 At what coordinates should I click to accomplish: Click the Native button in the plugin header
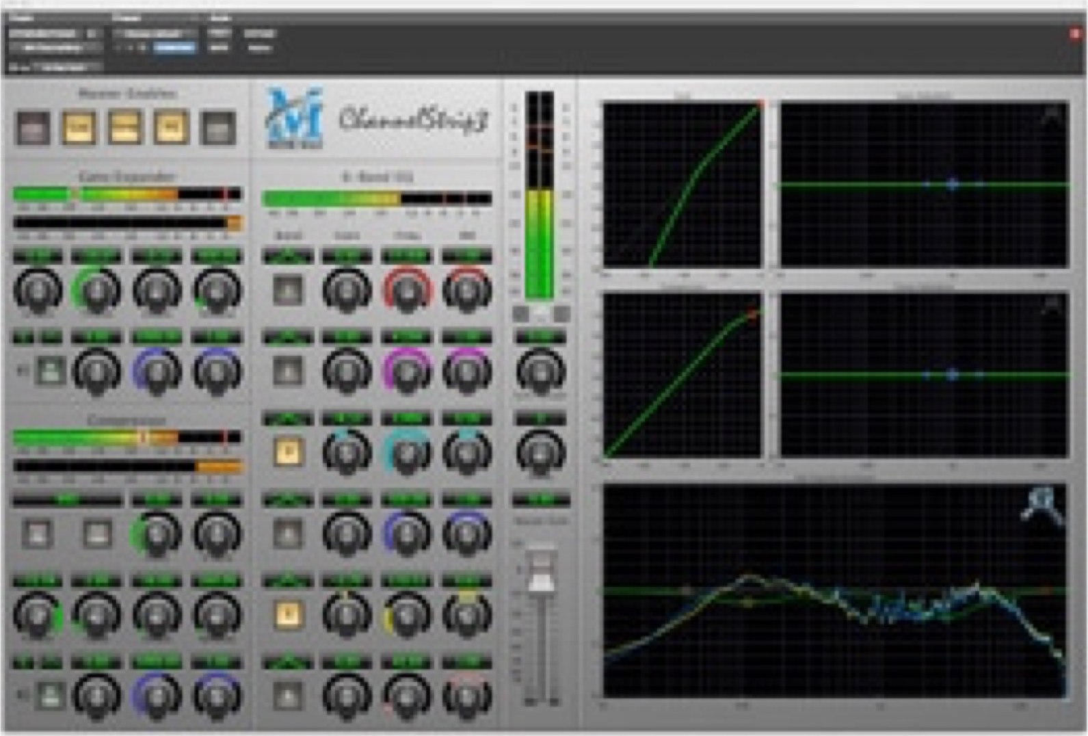coord(260,48)
